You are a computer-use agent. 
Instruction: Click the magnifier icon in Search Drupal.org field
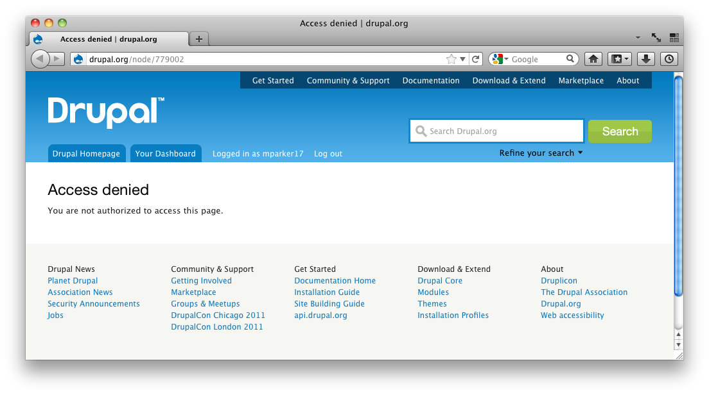point(421,131)
